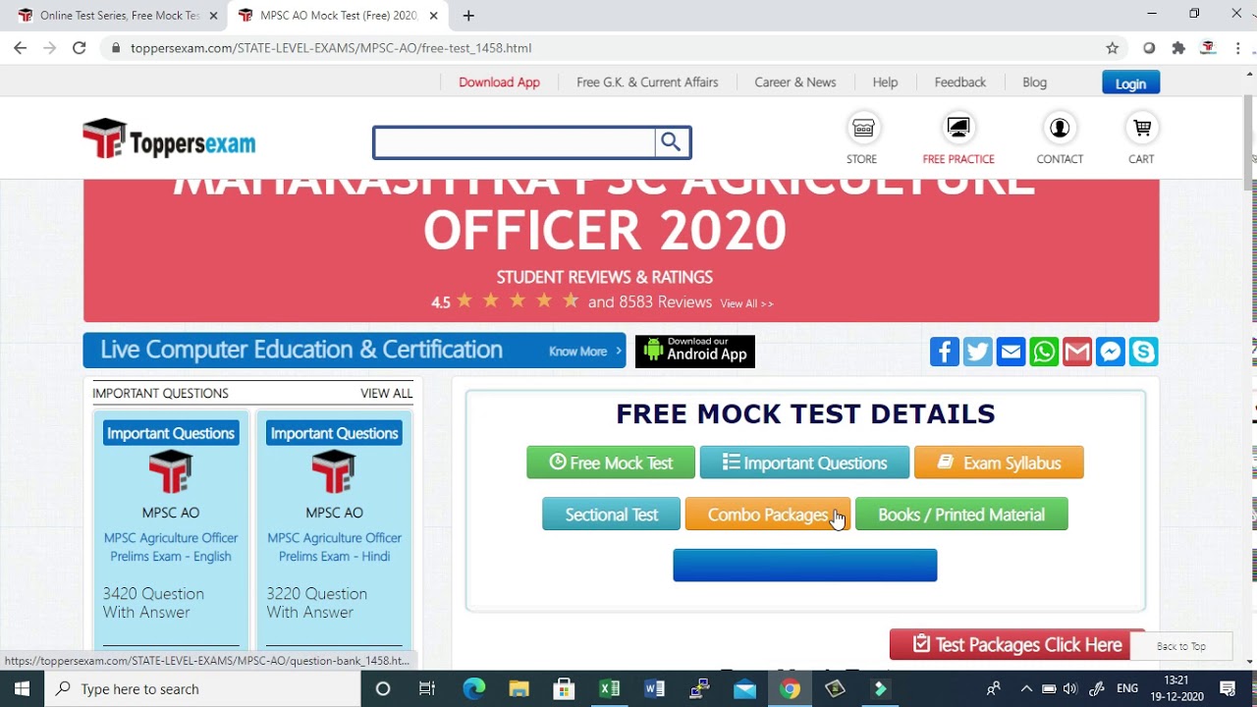Screen dimensions: 1257x707
Task: Open Free G.K. & Current Affairs
Action: (647, 82)
